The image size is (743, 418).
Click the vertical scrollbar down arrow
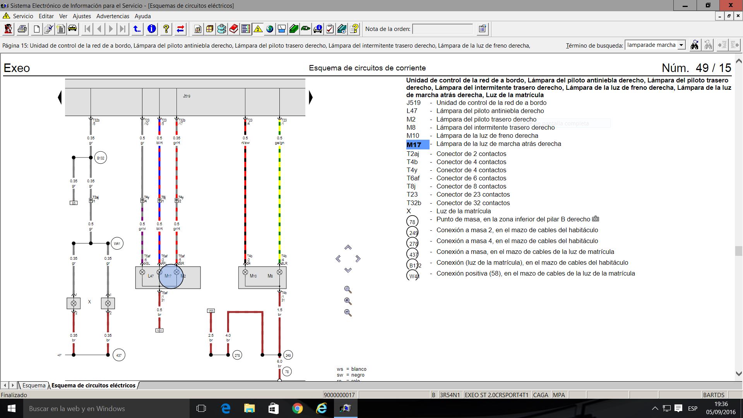tap(738, 373)
